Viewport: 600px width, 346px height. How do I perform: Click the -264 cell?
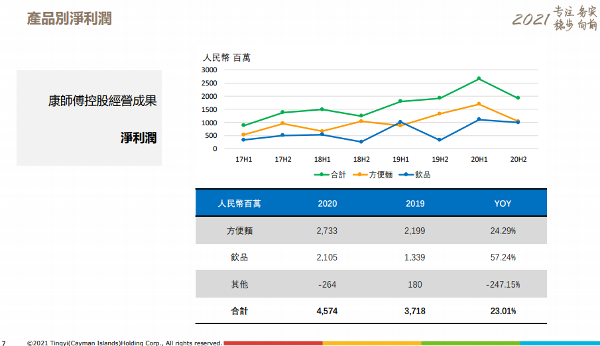pyautogui.click(x=327, y=284)
